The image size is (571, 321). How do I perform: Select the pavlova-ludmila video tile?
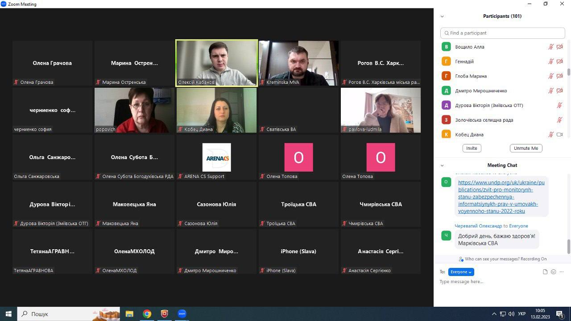pyautogui.click(x=381, y=110)
